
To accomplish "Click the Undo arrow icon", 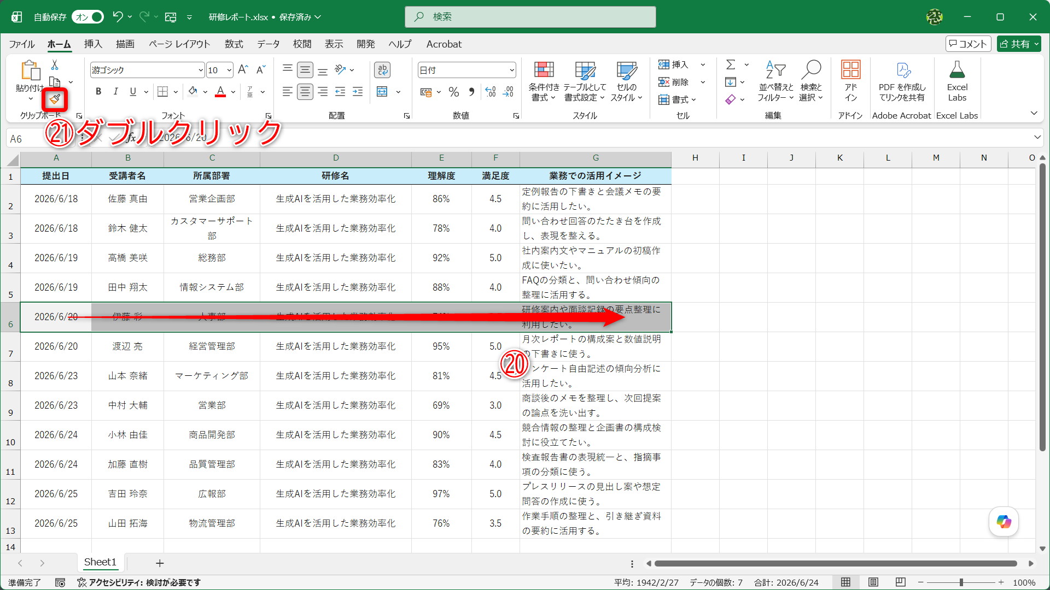I will [118, 17].
